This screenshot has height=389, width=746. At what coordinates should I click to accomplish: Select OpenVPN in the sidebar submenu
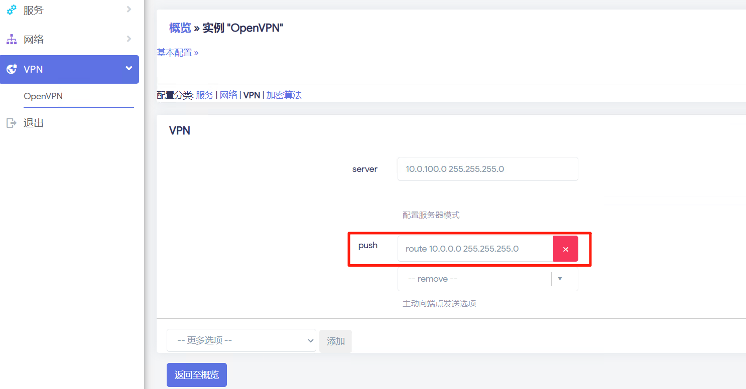coord(43,96)
